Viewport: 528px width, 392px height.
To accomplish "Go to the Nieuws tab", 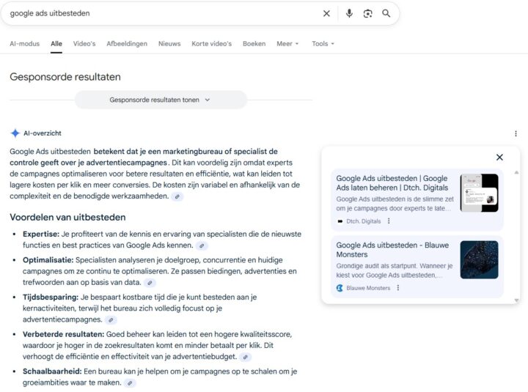I will [169, 44].
